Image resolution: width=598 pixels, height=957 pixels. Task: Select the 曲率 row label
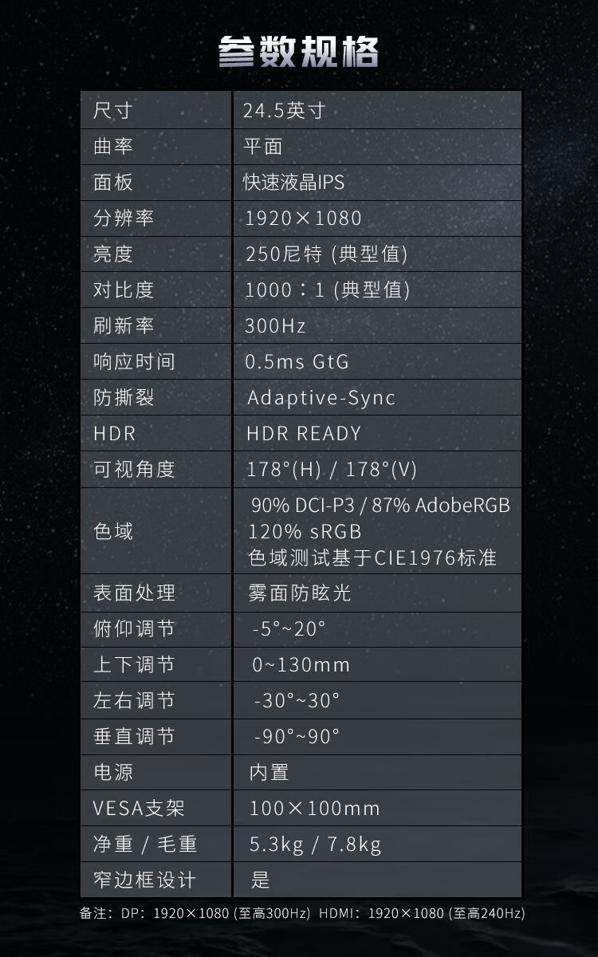pyautogui.click(x=113, y=147)
